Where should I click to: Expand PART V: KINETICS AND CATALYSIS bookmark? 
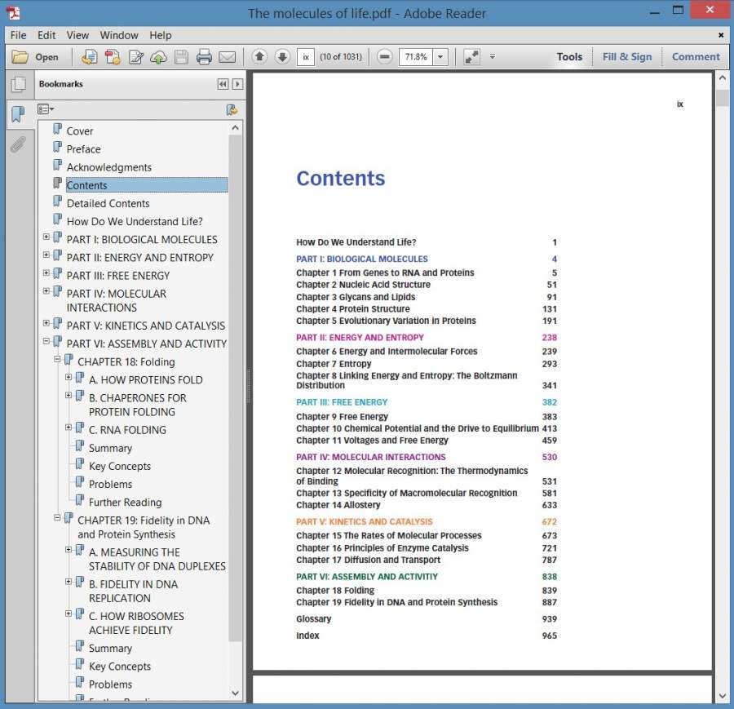pos(46,323)
